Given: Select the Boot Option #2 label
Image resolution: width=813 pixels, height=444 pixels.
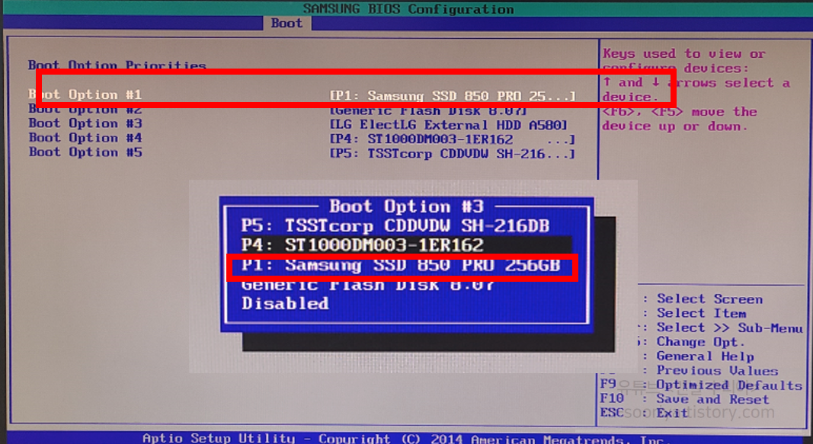Looking at the screenshot, I should pos(85,109).
